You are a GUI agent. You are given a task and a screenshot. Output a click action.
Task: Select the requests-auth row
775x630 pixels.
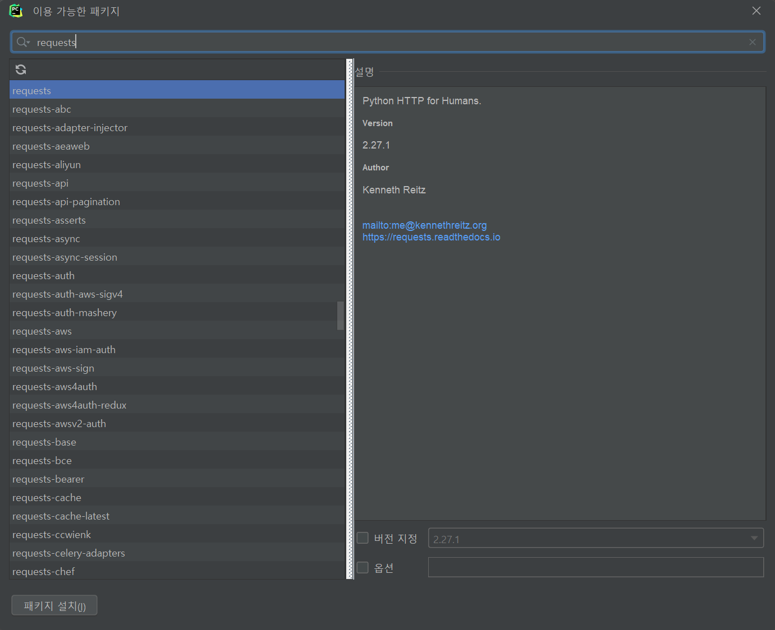177,276
